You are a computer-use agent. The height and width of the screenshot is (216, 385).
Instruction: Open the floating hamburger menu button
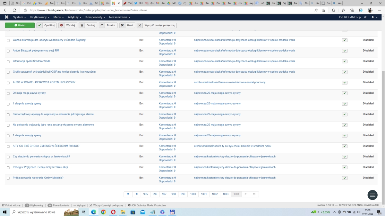(x=372, y=195)
